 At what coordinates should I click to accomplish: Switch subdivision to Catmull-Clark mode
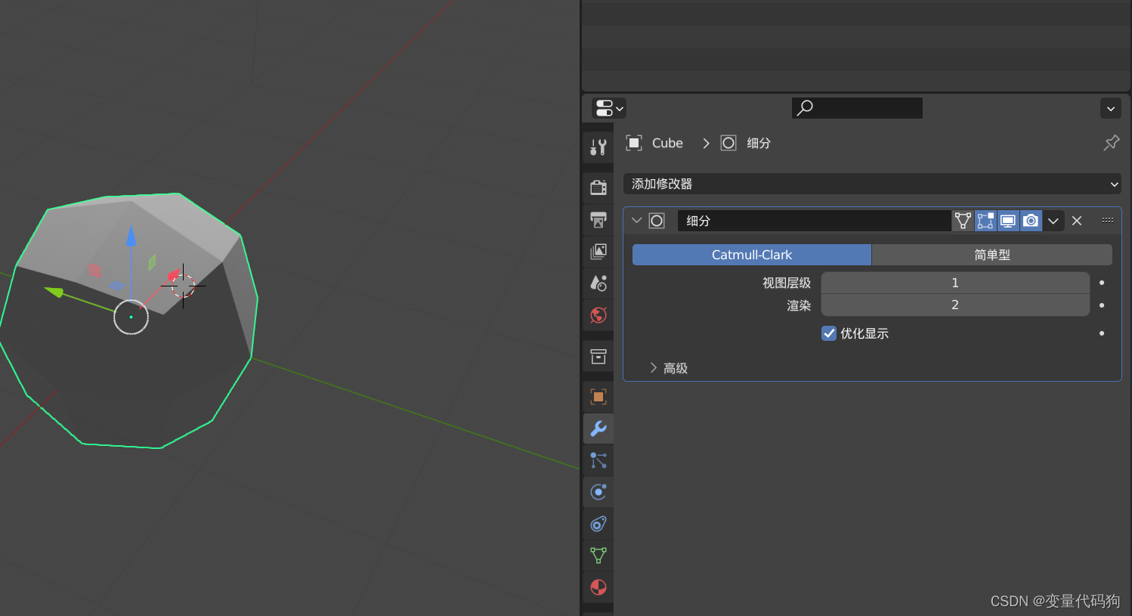click(751, 255)
